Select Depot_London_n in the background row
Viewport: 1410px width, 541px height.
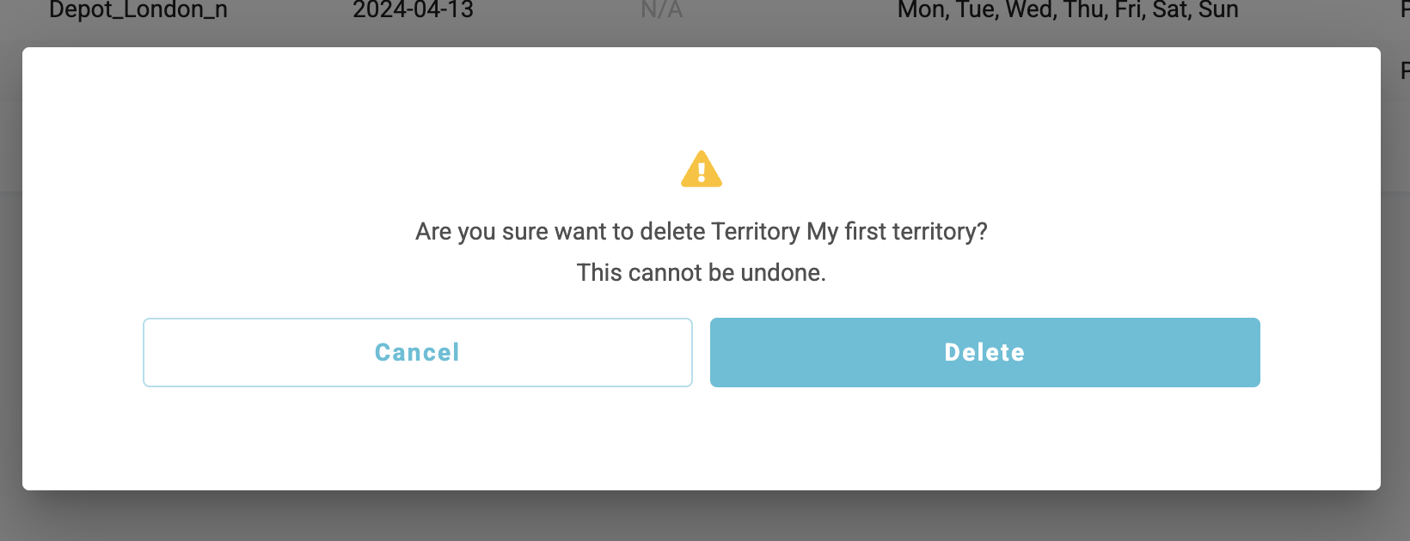pyautogui.click(x=138, y=10)
